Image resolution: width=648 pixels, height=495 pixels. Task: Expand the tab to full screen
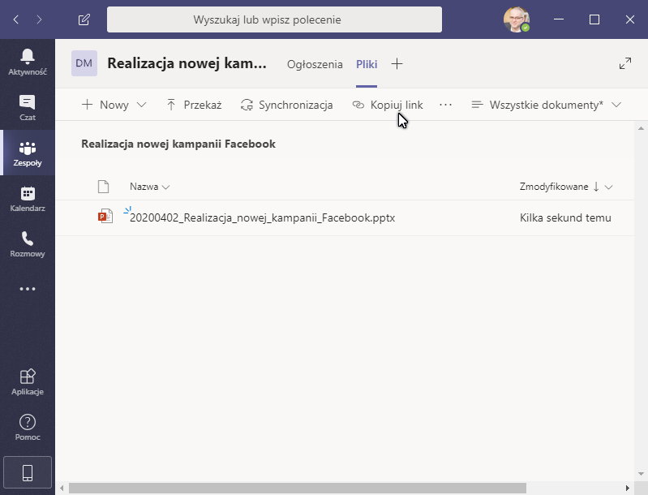[624, 63]
